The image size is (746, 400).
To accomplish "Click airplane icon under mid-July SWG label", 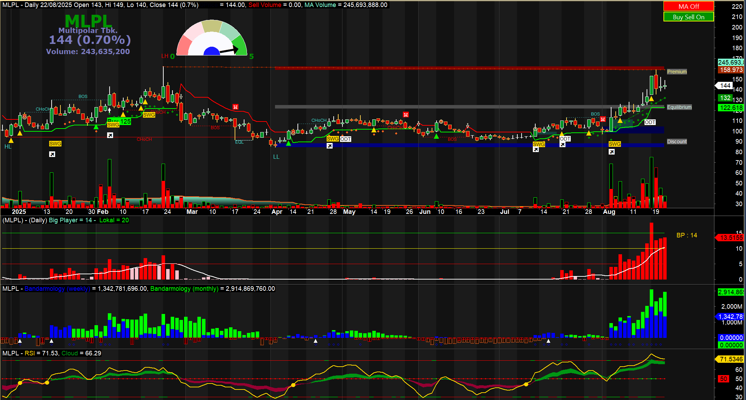I will click(x=536, y=150).
